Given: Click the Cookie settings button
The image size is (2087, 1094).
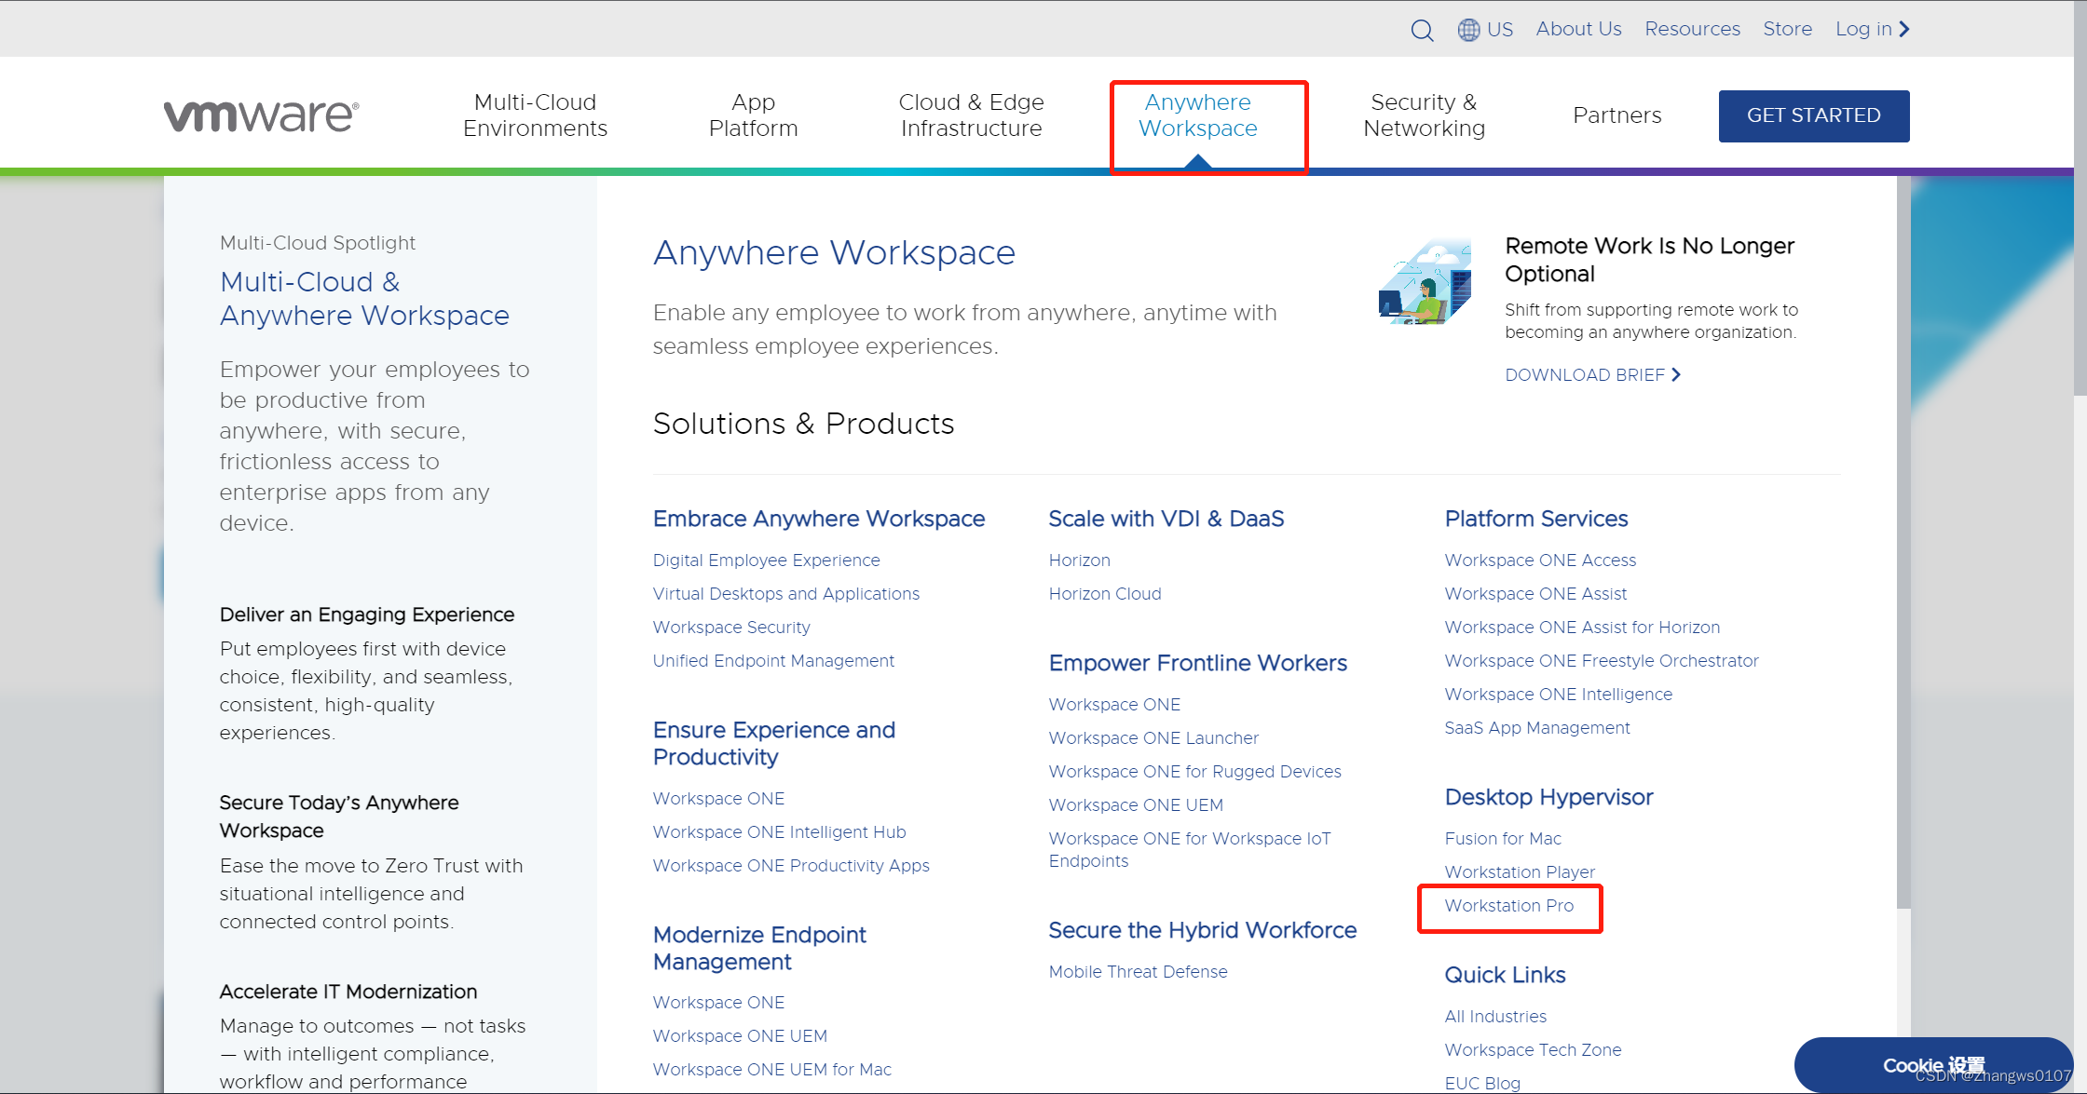Looking at the screenshot, I should (x=1933, y=1065).
